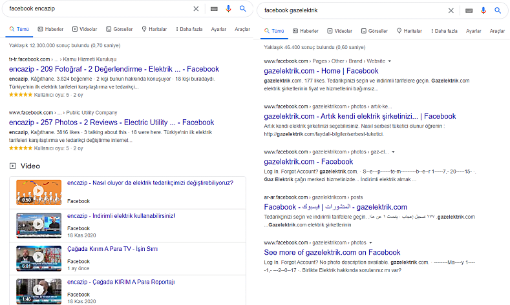Expand arrow next to 'Brand › Website' URL

[x=390, y=61]
